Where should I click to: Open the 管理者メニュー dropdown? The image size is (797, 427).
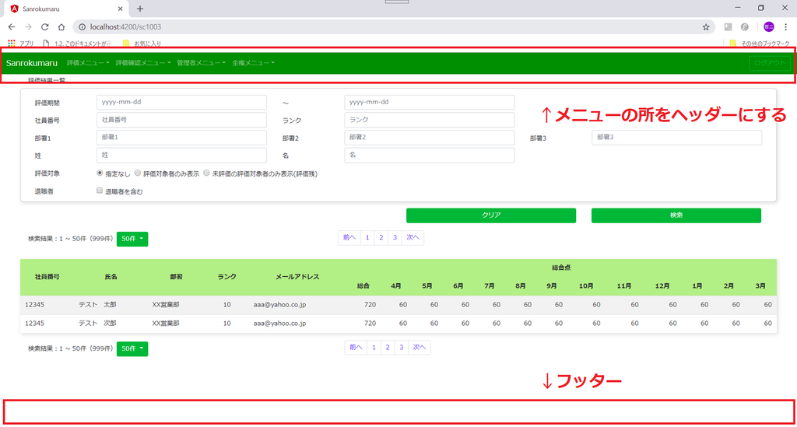201,63
